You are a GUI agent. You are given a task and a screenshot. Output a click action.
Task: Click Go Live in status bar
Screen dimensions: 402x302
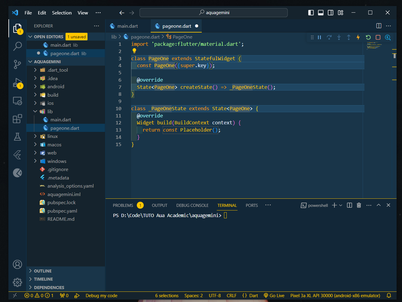click(274, 296)
